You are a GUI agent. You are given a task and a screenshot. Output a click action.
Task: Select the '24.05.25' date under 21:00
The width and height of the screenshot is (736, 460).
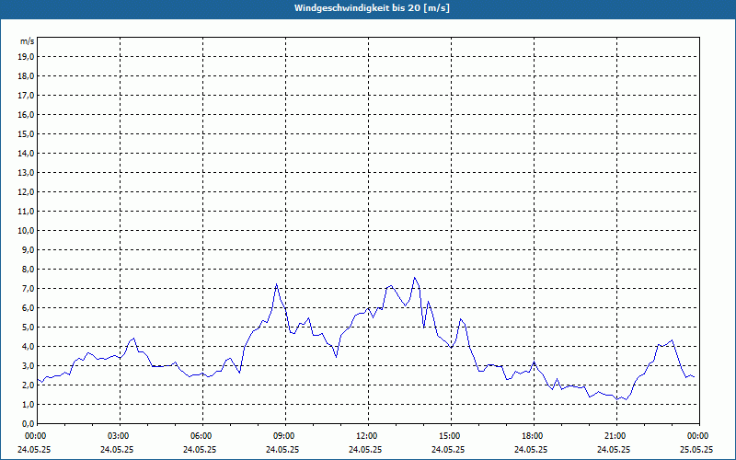(614, 449)
